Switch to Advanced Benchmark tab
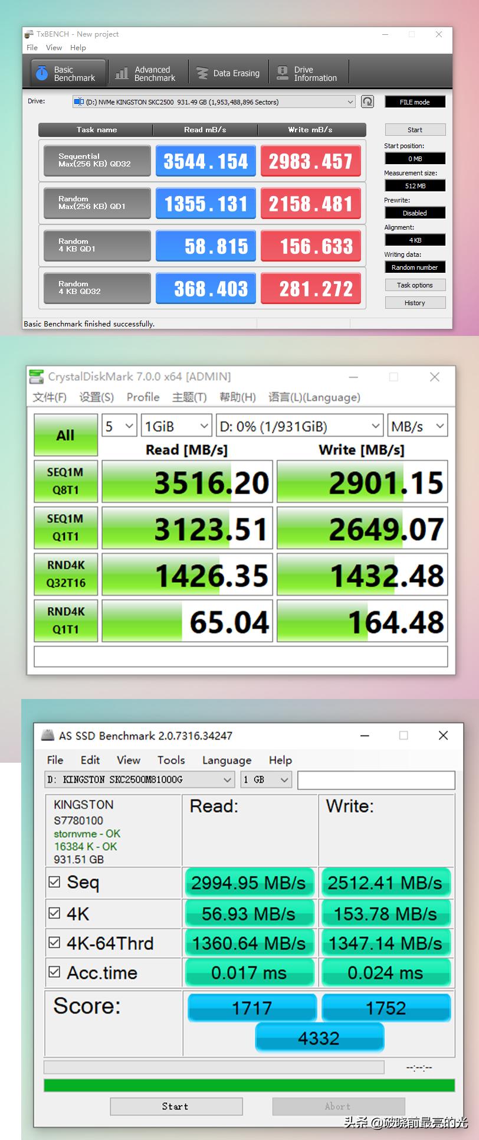The height and width of the screenshot is (1140, 479). click(x=147, y=73)
